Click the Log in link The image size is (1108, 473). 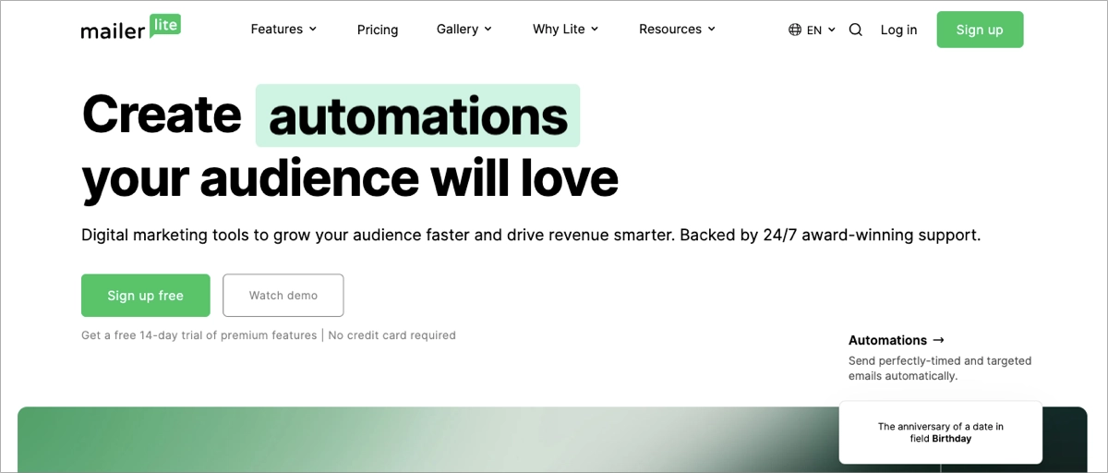(898, 30)
